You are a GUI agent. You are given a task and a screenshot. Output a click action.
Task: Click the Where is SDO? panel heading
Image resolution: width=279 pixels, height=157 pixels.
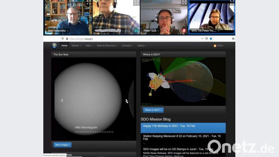pyautogui.click(x=151, y=54)
